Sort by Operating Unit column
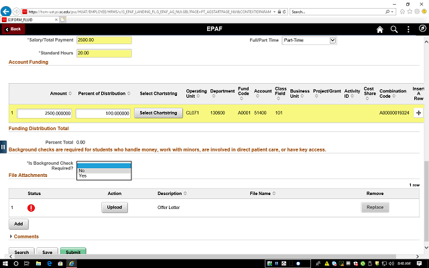The width and height of the screenshot is (429, 268). coord(196,94)
